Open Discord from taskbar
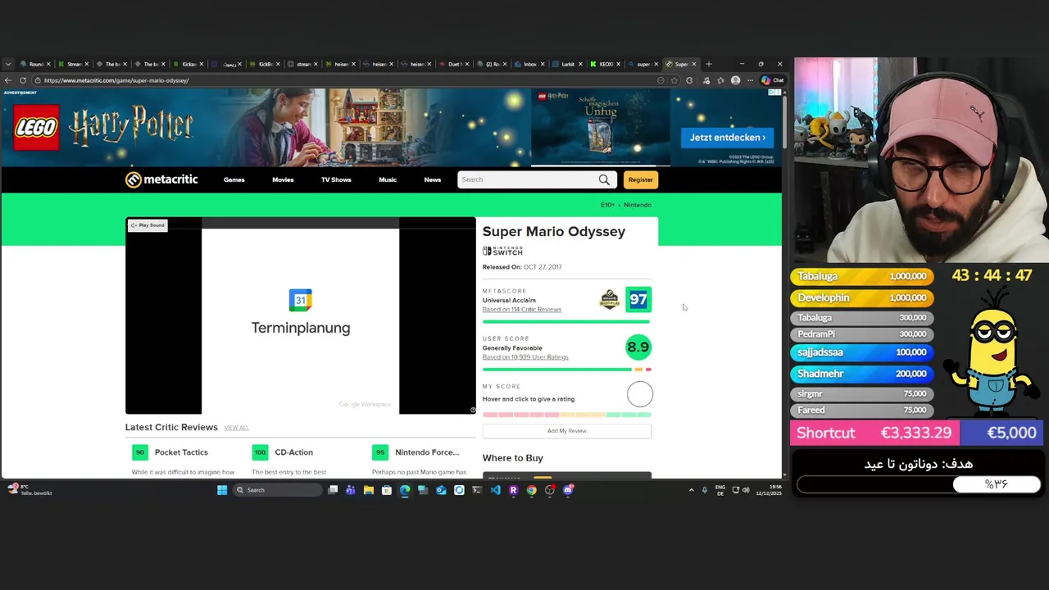This screenshot has width=1049, height=590. 569,490
